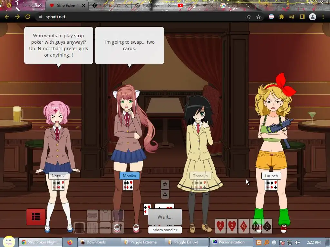Switch to the How to play tab
330x247 pixels.
[110, 5]
